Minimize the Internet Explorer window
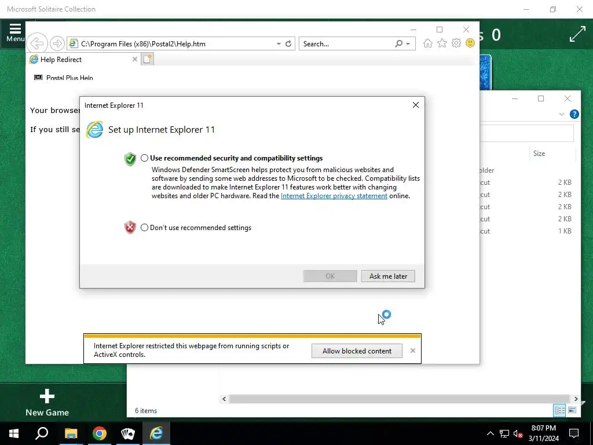 [x=413, y=30]
